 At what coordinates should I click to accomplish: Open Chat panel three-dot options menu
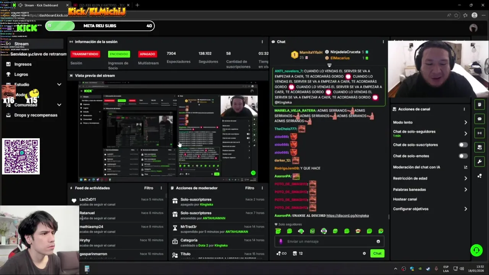383,42
